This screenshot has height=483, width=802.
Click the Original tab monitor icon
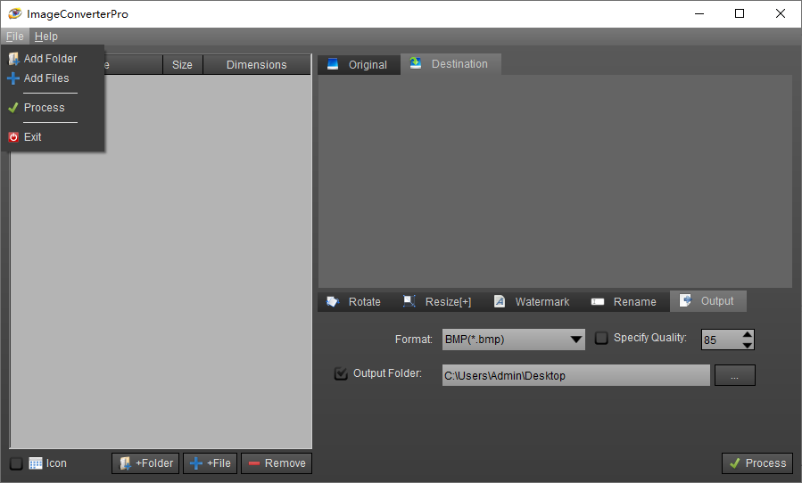pyautogui.click(x=333, y=64)
